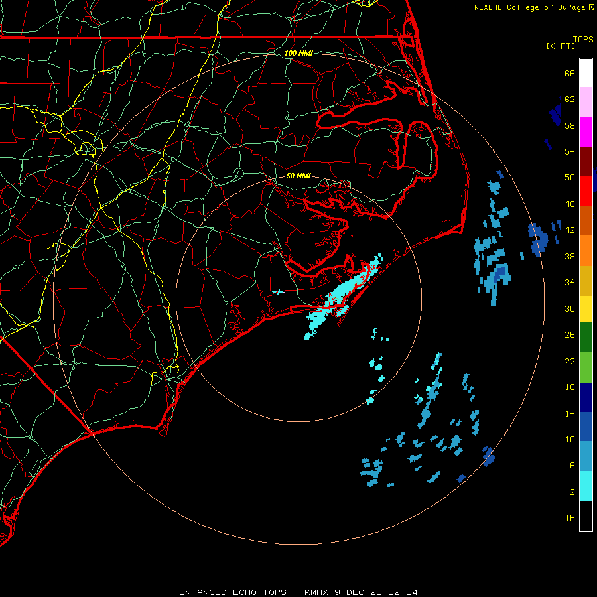Image resolution: width=597 pixels, height=597 pixels.
Task: Click the black TH threshold swatch
Action: [586, 516]
